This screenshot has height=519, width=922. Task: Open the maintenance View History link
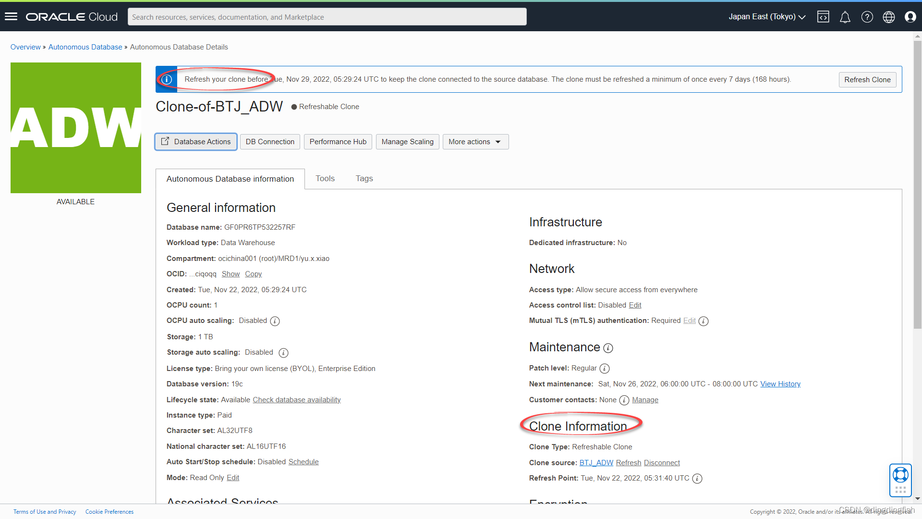click(780, 384)
